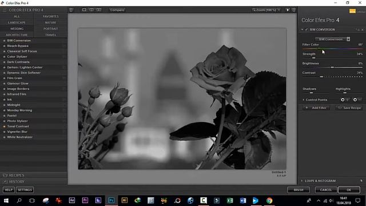Open Excel from the taskbar
This screenshot has height=206, width=366.
[230, 200]
